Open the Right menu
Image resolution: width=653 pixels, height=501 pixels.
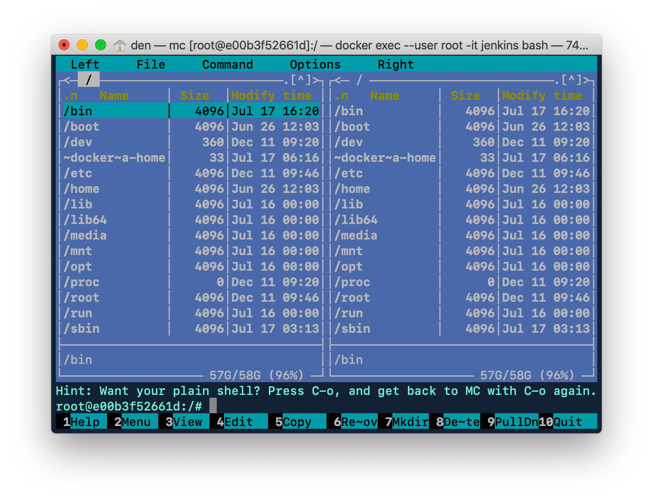click(395, 64)
